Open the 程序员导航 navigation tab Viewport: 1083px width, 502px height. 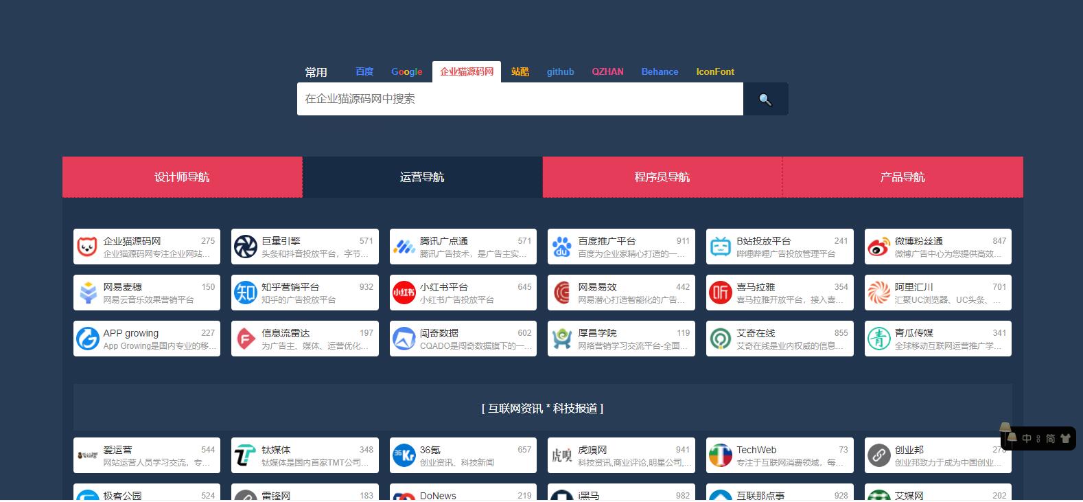tap(662, 177)
